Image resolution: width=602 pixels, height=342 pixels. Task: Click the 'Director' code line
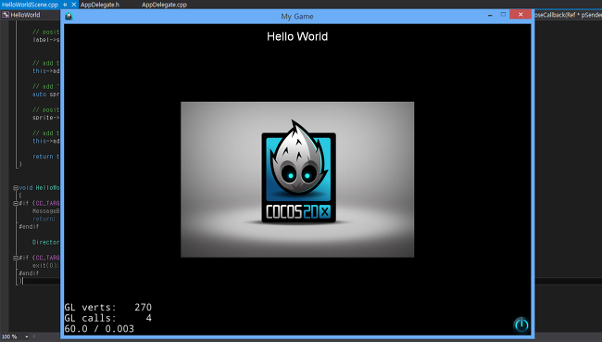[45, 242]
